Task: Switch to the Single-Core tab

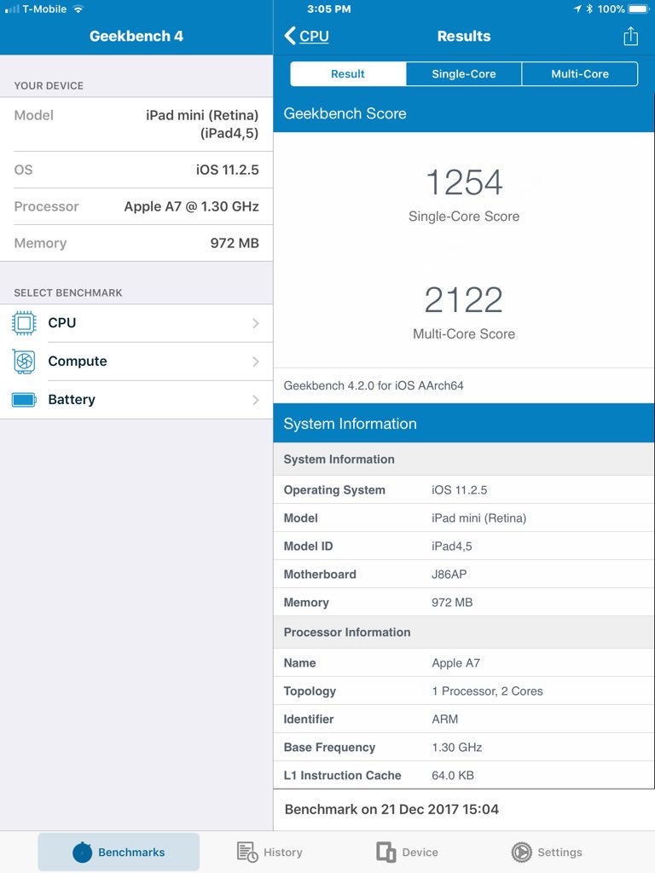Action: 463,74
